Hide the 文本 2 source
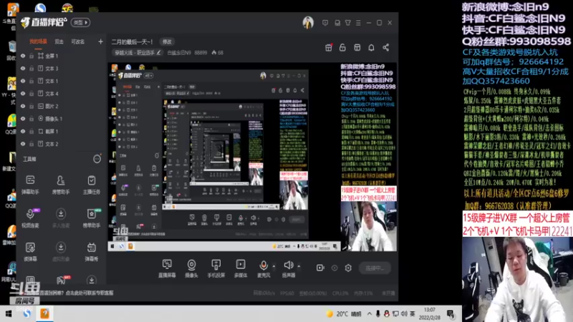This screenshot has width=573, height=322. [23, 144]
